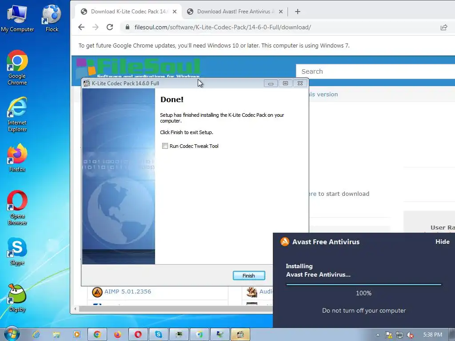Viewport: 455px width, 341px height.
Task: Open Windows Explorer folder in taskbar
Action: (56, 335)
